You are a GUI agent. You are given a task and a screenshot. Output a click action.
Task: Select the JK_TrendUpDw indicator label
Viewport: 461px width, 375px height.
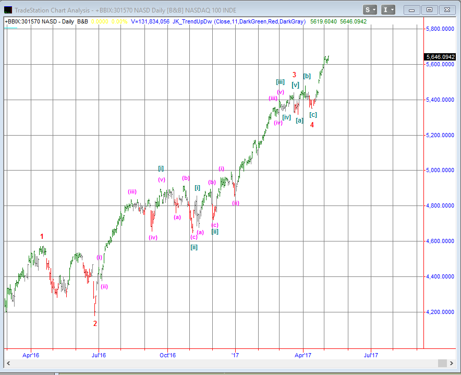[x=192, y=21]
